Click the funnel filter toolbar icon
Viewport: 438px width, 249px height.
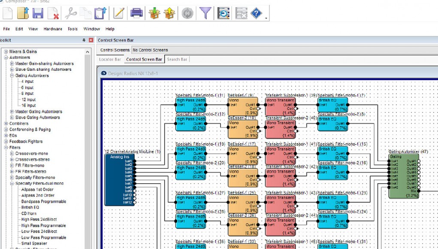pyautogui.click(x=205, y=13)
